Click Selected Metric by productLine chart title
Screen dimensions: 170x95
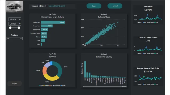52,17
